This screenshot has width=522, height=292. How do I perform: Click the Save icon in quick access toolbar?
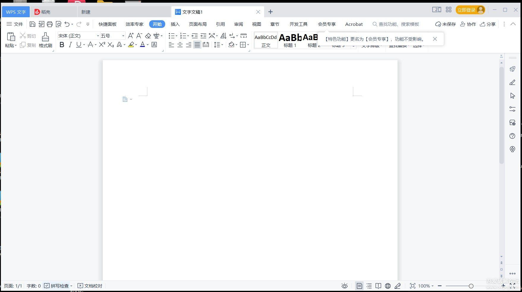coord(32,24)
